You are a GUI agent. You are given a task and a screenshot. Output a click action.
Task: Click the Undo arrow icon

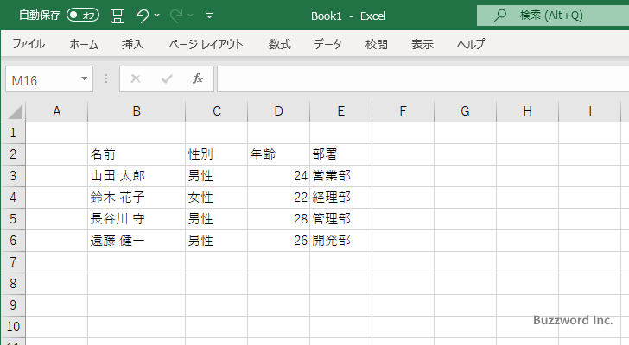click(142, 16)
